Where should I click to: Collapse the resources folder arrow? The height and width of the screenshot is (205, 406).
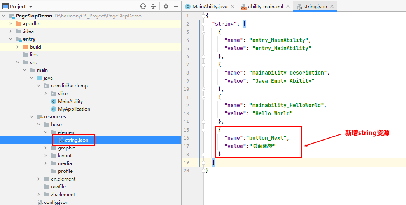pyautogui.click(x=31, y=116)
